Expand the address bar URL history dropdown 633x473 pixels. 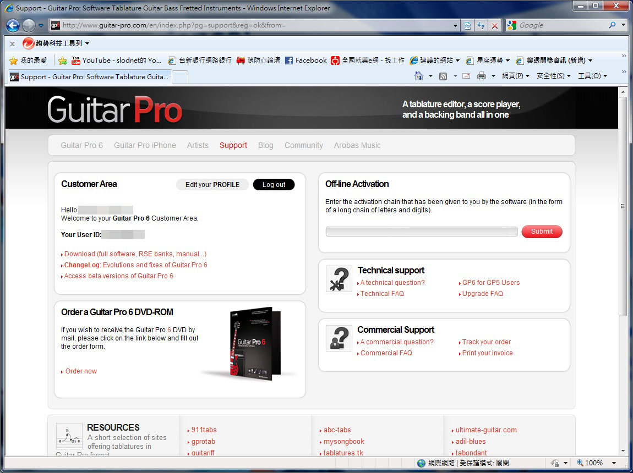[x=455, y=25]
